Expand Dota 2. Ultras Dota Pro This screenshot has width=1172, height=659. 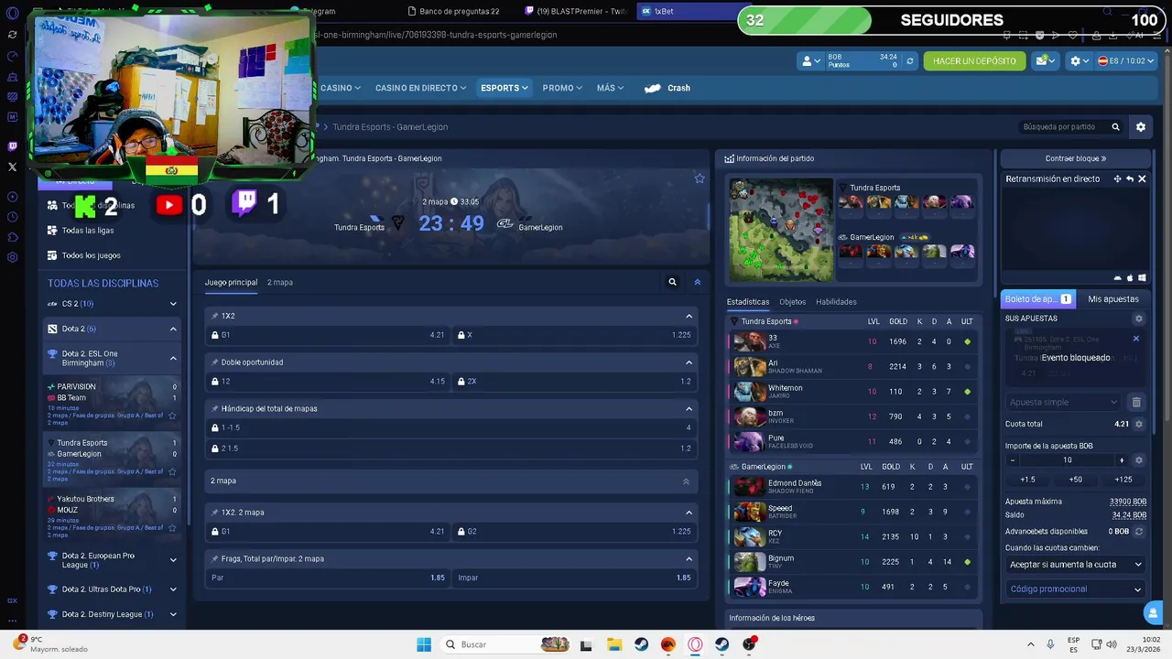pyautogui.click(x=173, y=589)
